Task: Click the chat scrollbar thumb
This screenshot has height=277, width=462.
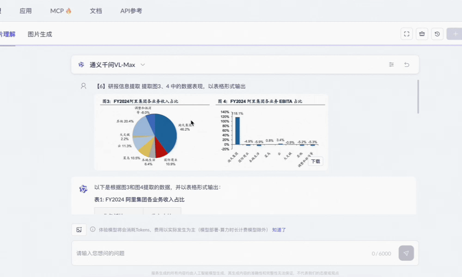Action: pyautogui.click(x=418, y=96)
